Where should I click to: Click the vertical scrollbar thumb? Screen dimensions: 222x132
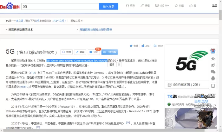pyautogui.click(x=220, y=15)
